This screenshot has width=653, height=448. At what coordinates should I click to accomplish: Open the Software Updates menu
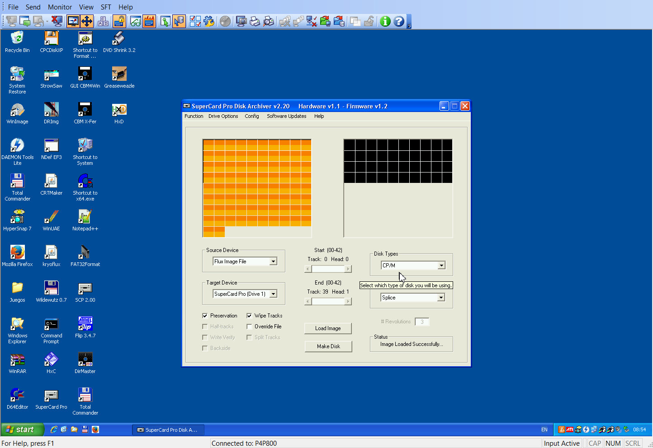(286, 116)
